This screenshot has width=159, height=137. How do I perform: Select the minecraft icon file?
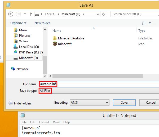click(65, 44)
